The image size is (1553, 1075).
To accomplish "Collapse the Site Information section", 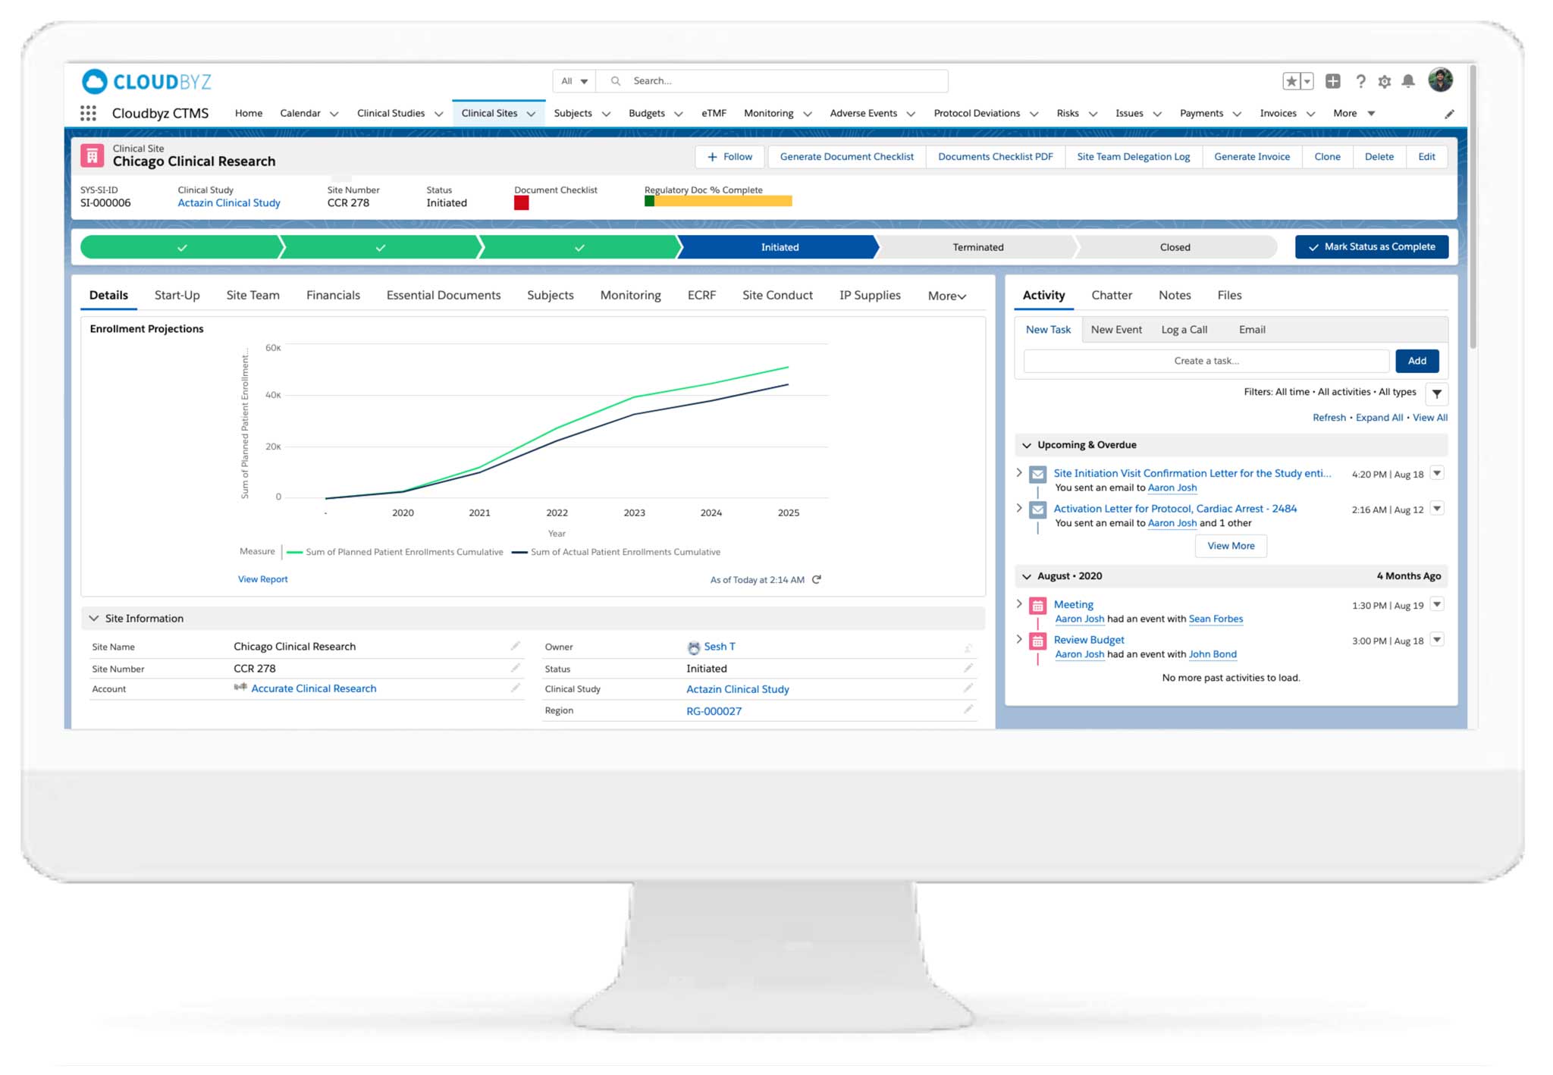I will tap(94, 619).
